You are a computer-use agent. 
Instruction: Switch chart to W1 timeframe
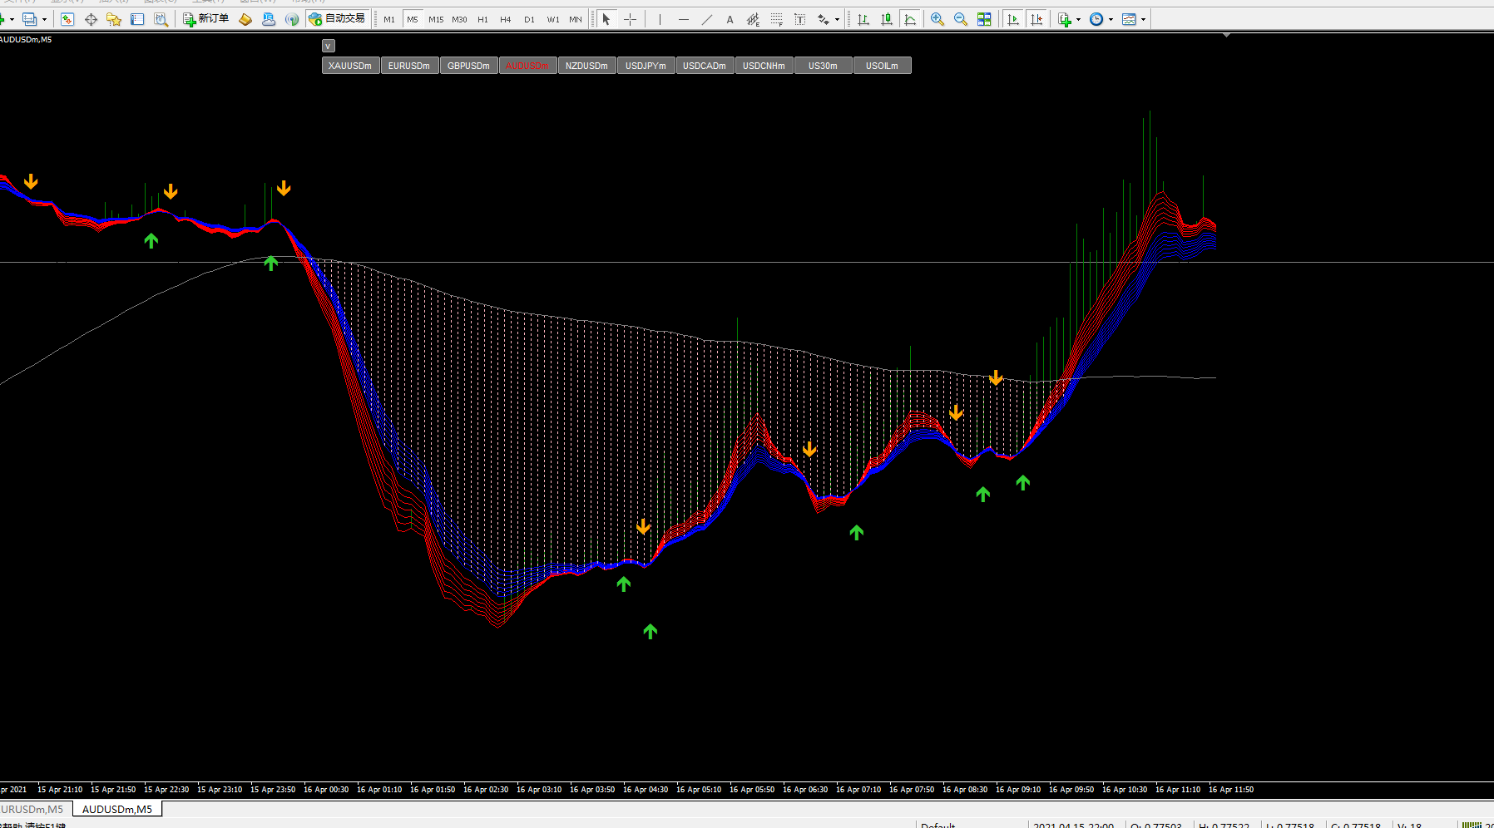coord(553,19)
